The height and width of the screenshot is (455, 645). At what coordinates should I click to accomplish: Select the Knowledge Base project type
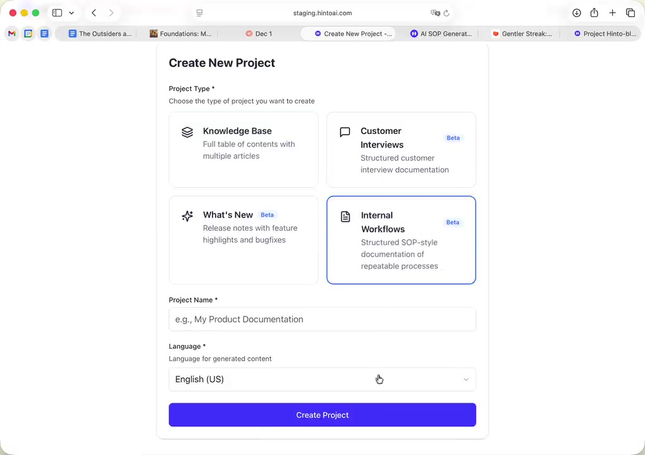243,150
